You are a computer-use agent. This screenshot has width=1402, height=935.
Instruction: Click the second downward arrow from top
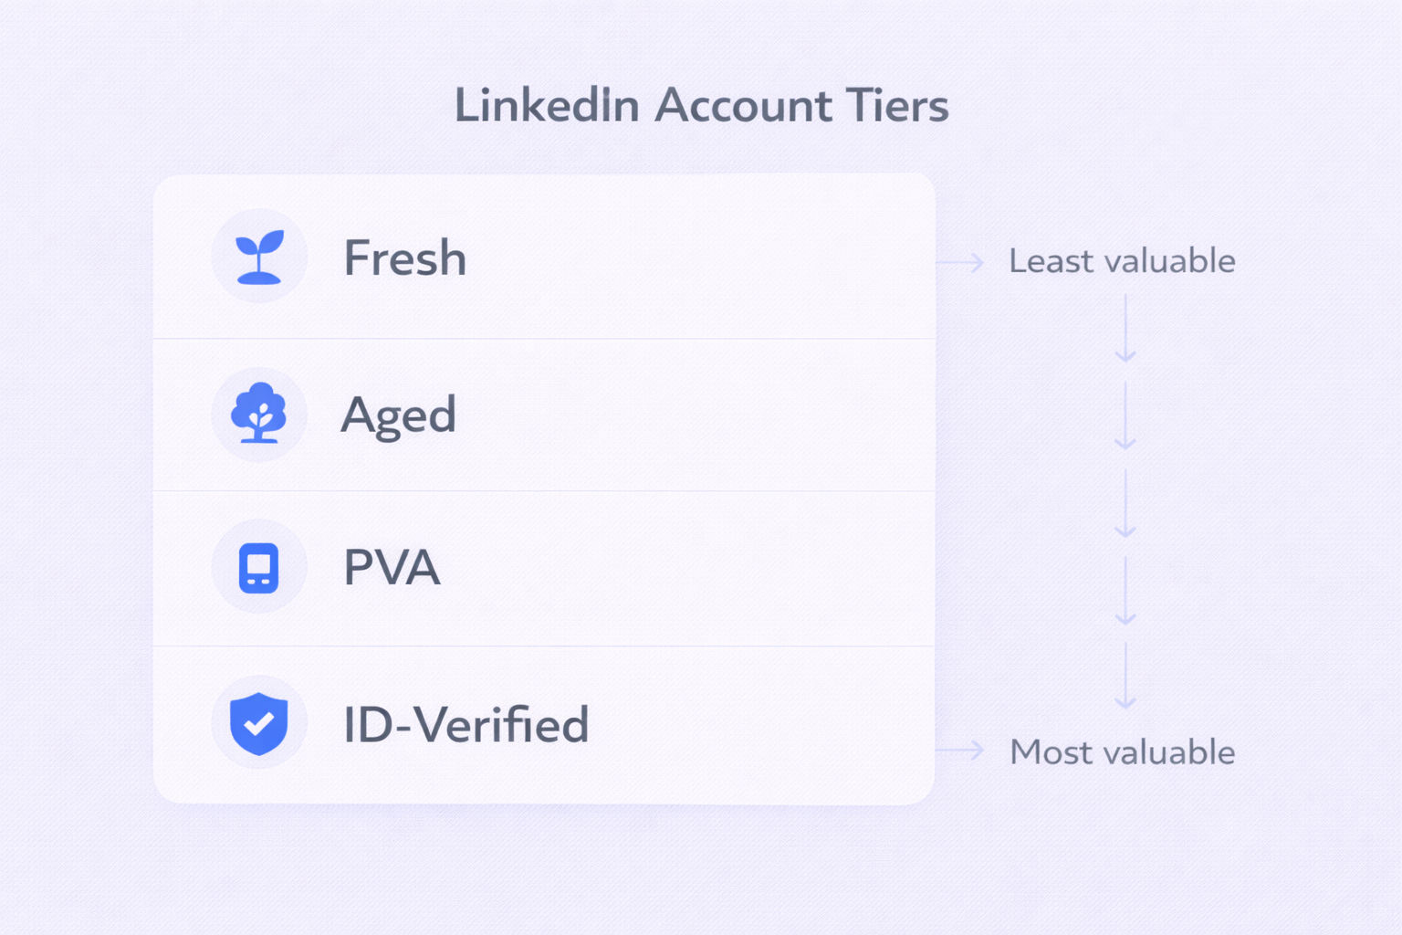[x=1125, y=415]
